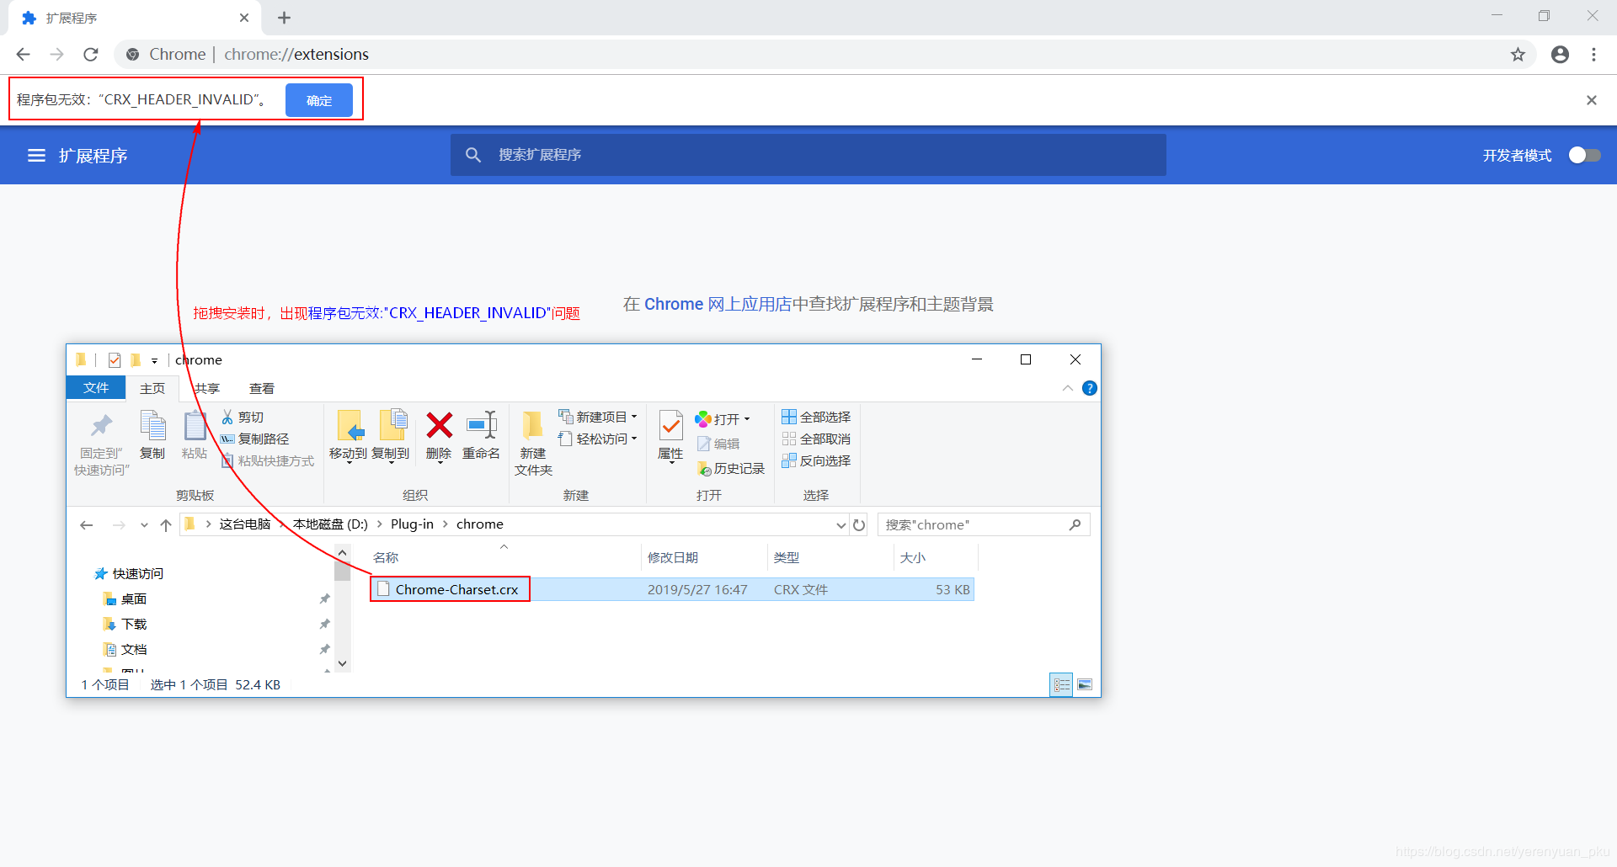Click 反向选择 in ribbon
1617x867 pixels.
coord(816,460)
